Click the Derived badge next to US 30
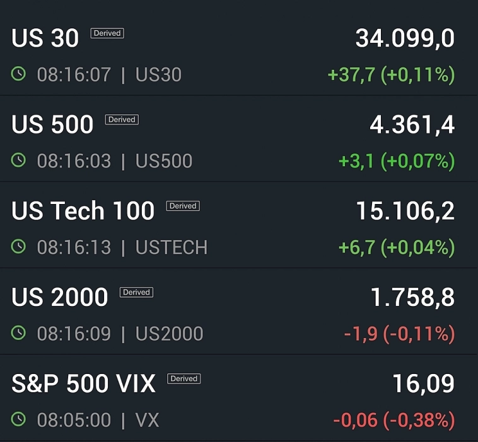Image resolution: width=478 pixels, height=442 pixels. (107, 33)
